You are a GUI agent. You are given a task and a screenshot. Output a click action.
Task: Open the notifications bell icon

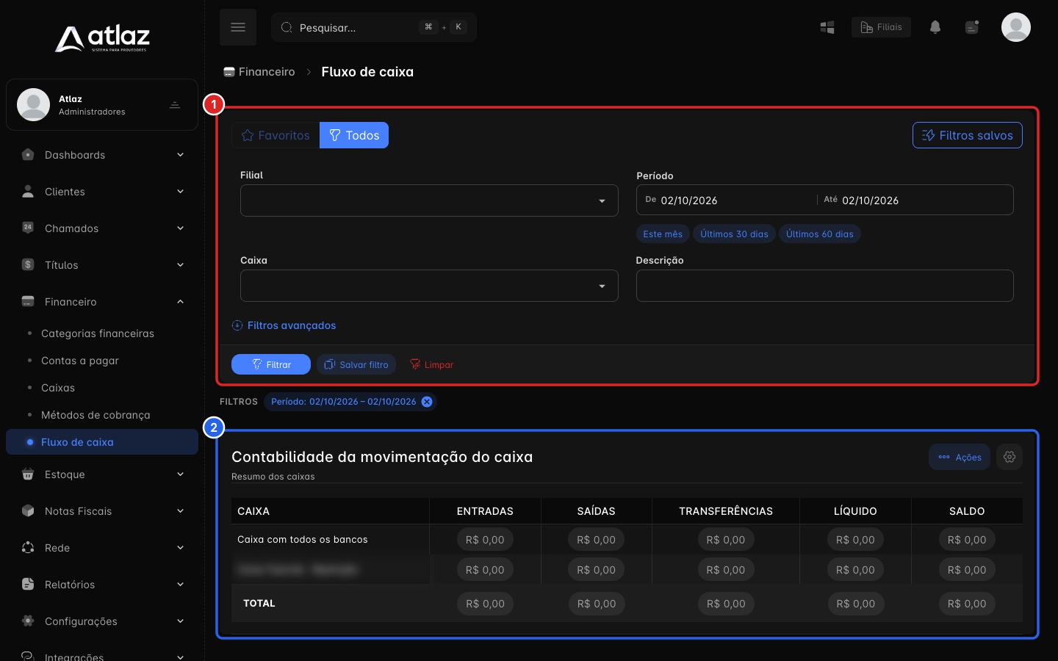(x=935, y=27)
